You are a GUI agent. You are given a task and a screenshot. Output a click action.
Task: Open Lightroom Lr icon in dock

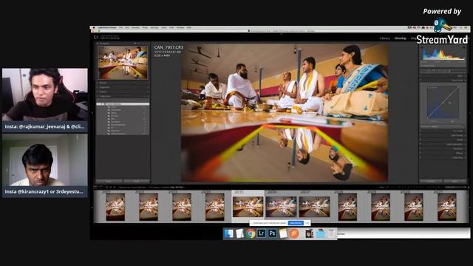click(261, 233)
